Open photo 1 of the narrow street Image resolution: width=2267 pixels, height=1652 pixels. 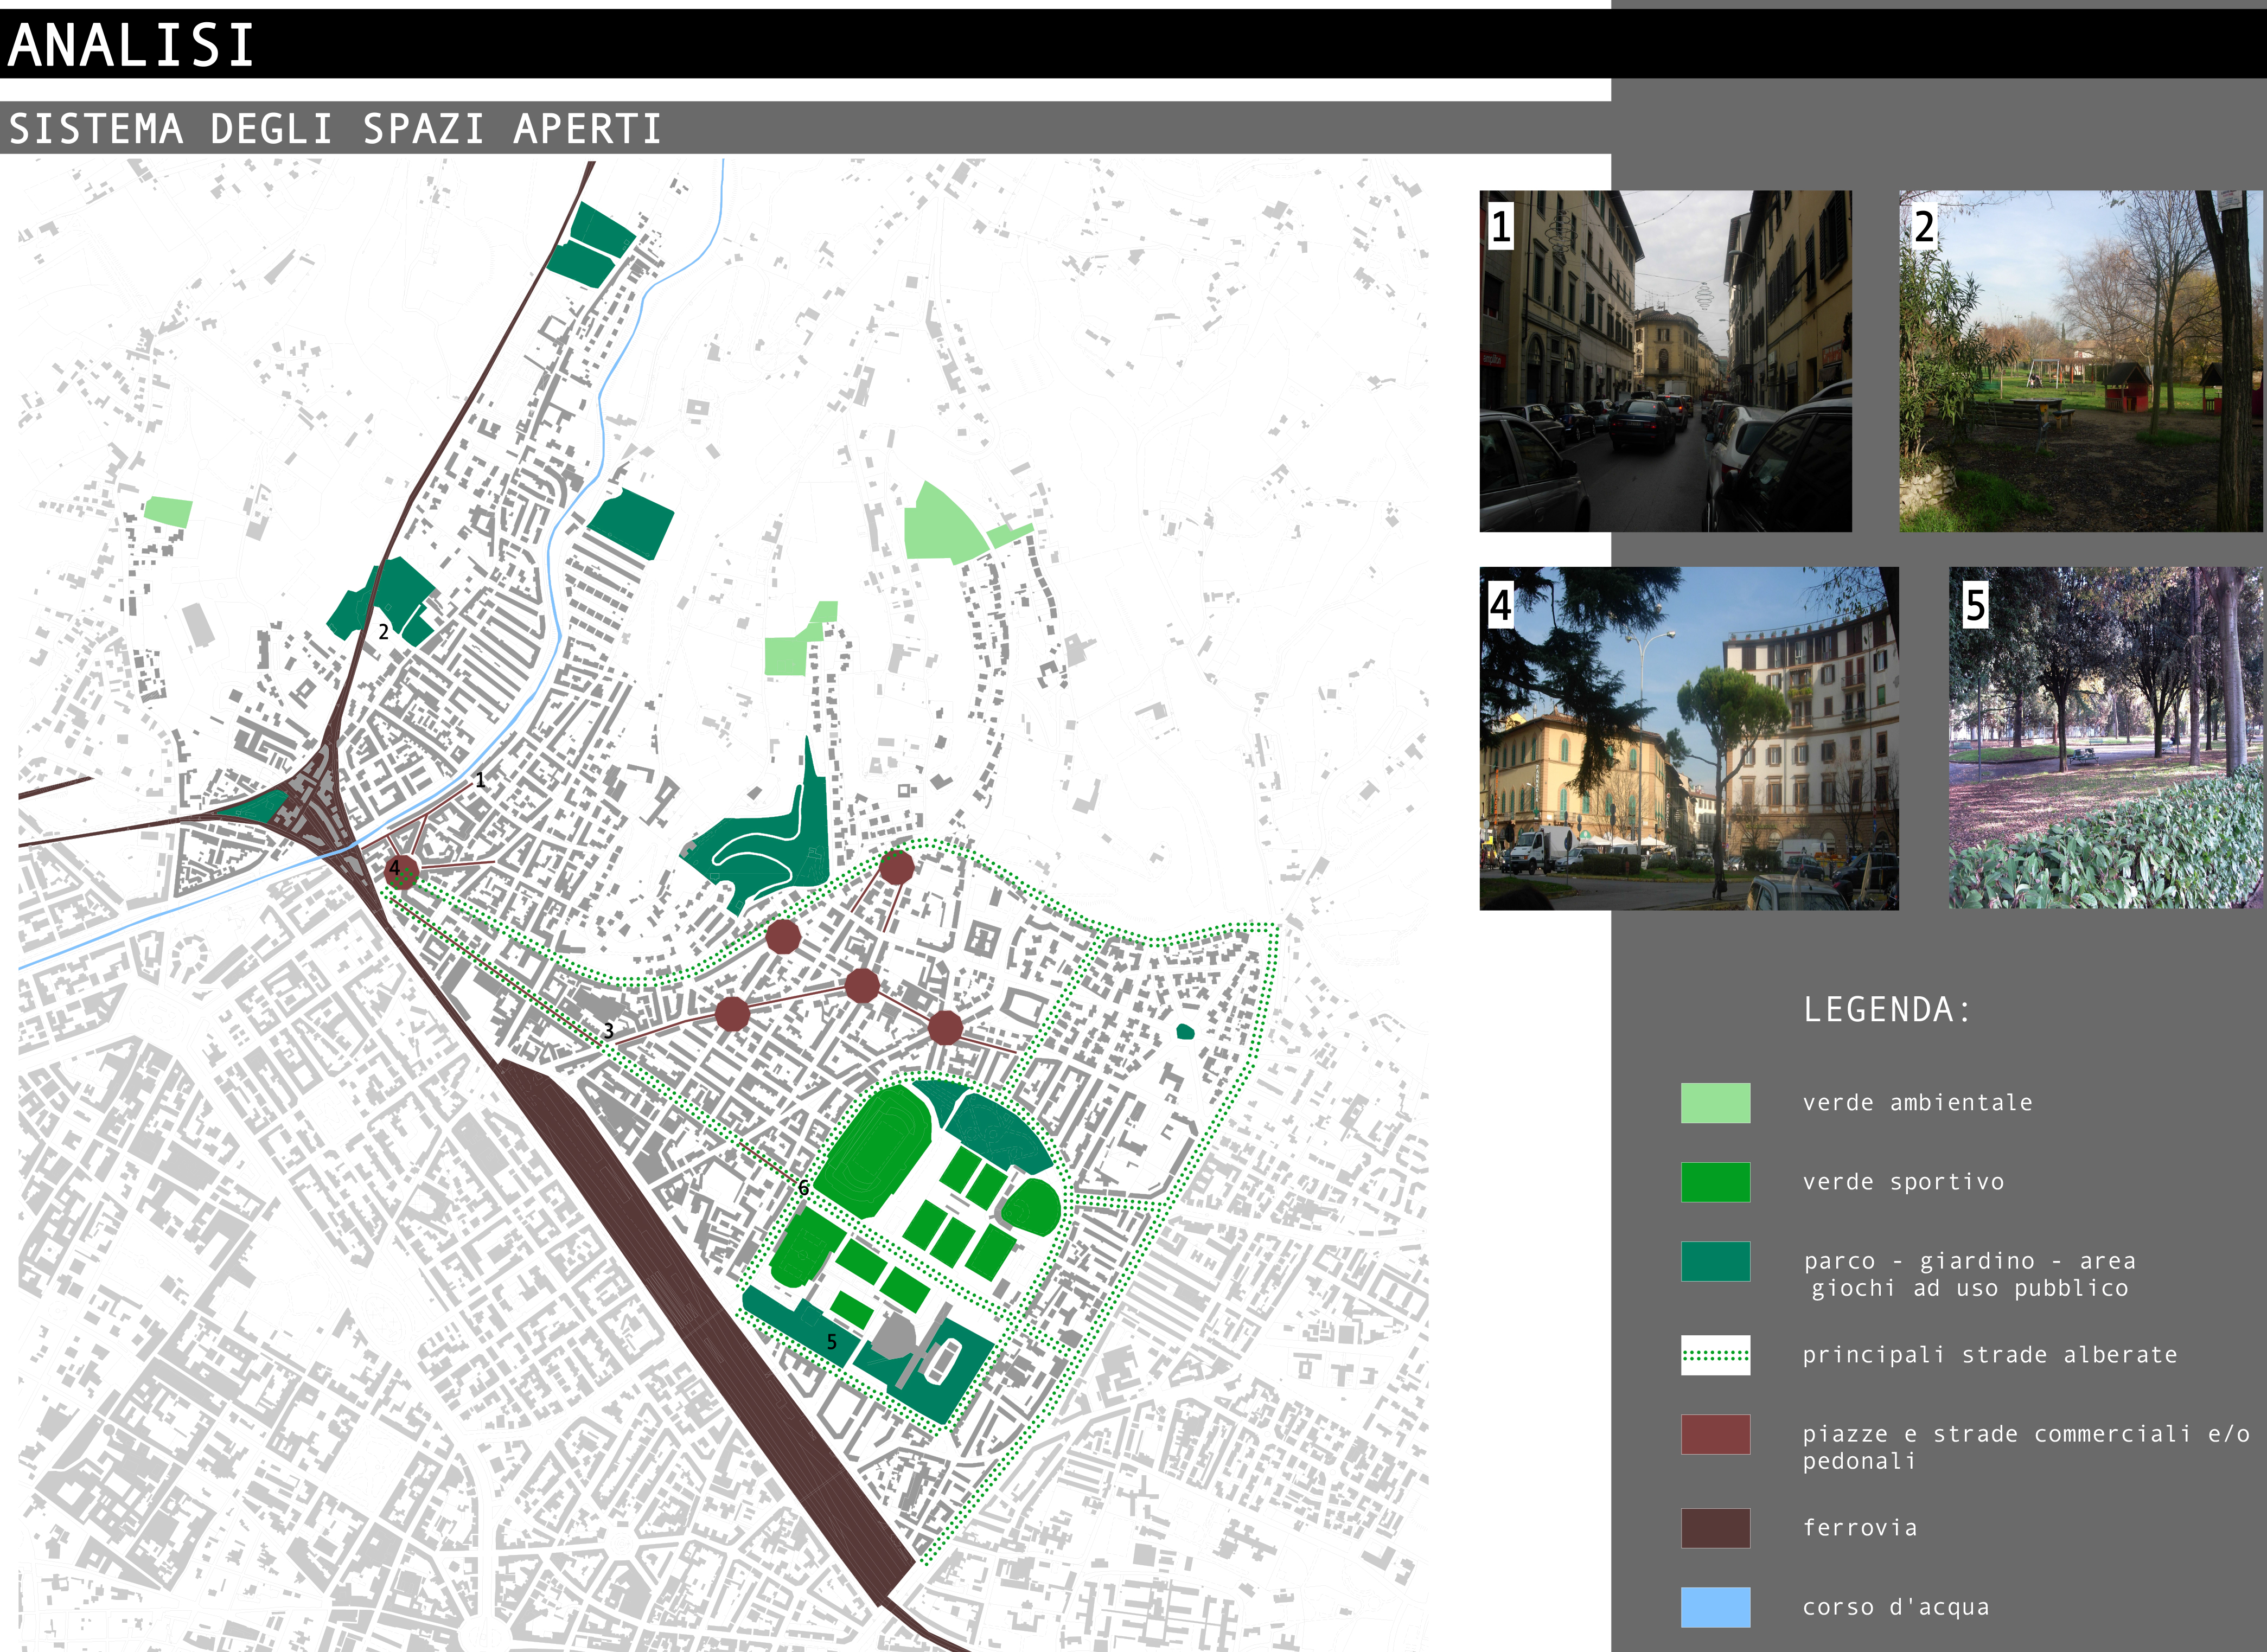[x=1665, y=361]
